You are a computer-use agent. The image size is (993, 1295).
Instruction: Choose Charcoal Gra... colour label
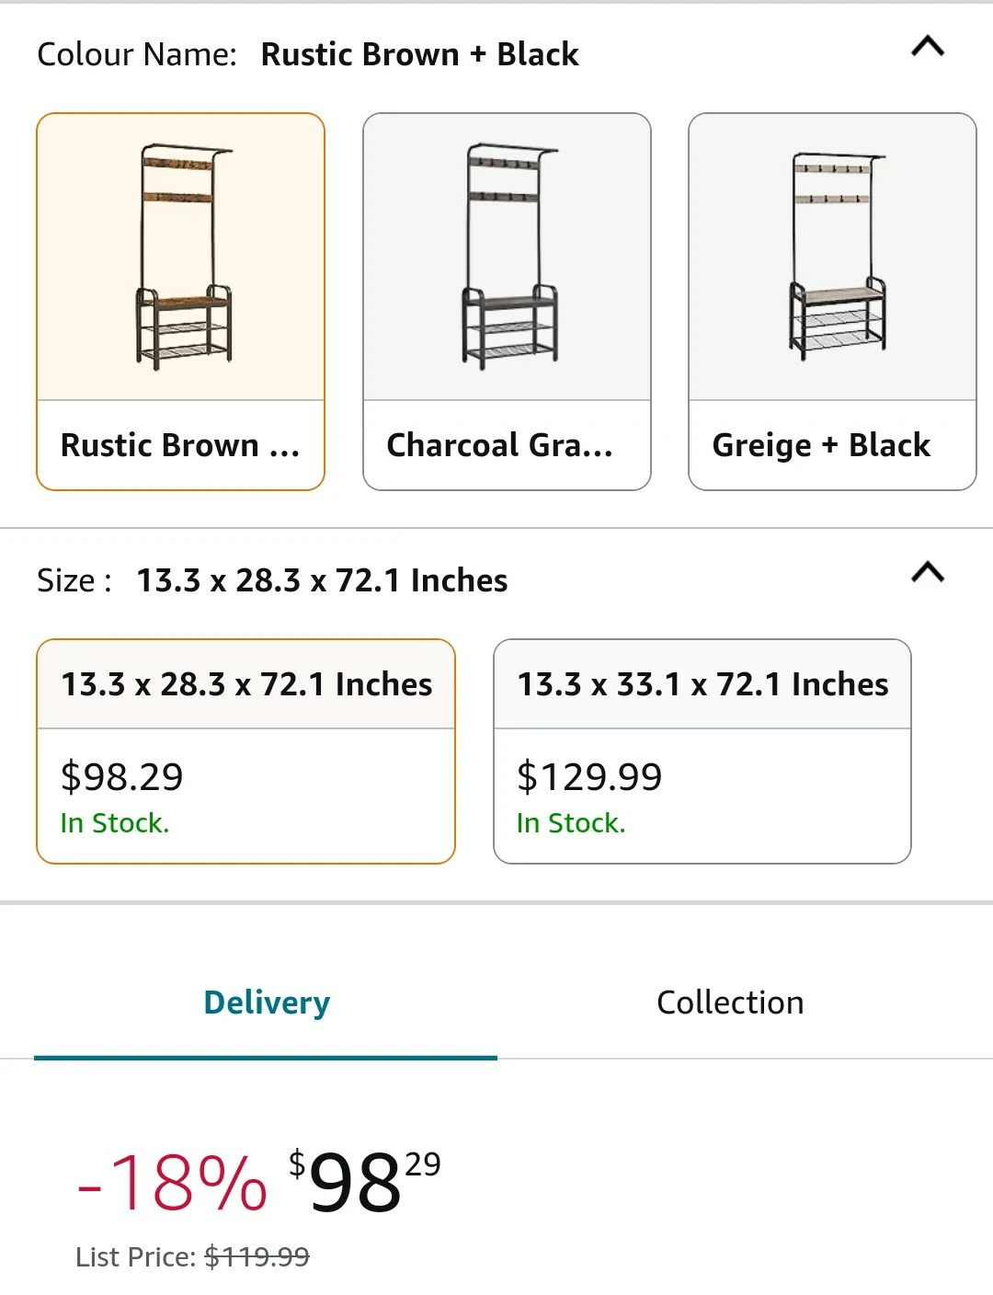click(499, 445)
